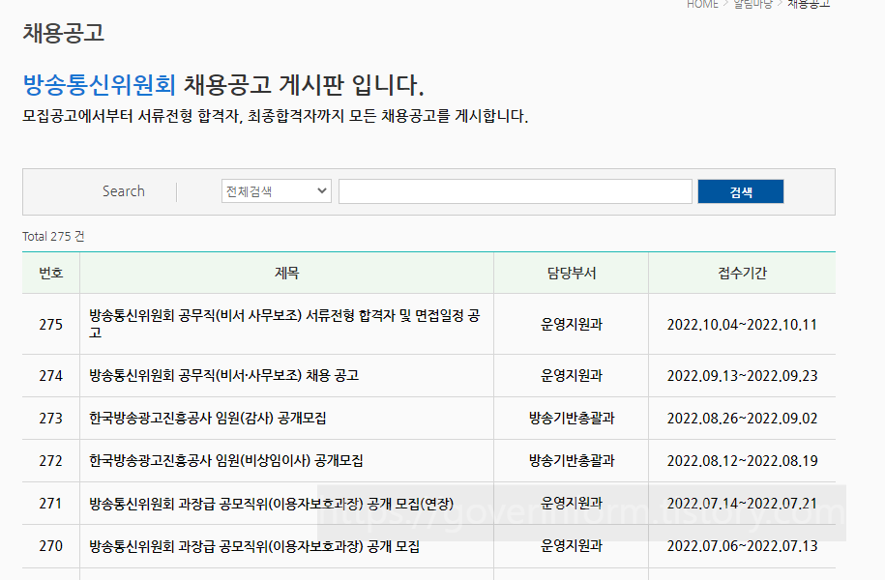885x580 pixels.
Task: Click date range 2022.07.06~2022.07.13
Action: click(742, 546)
